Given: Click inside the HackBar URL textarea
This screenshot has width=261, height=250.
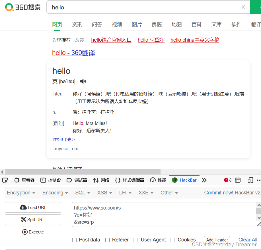Looking at the screenshot, I should pyautogui.click(x=164, y=215).
